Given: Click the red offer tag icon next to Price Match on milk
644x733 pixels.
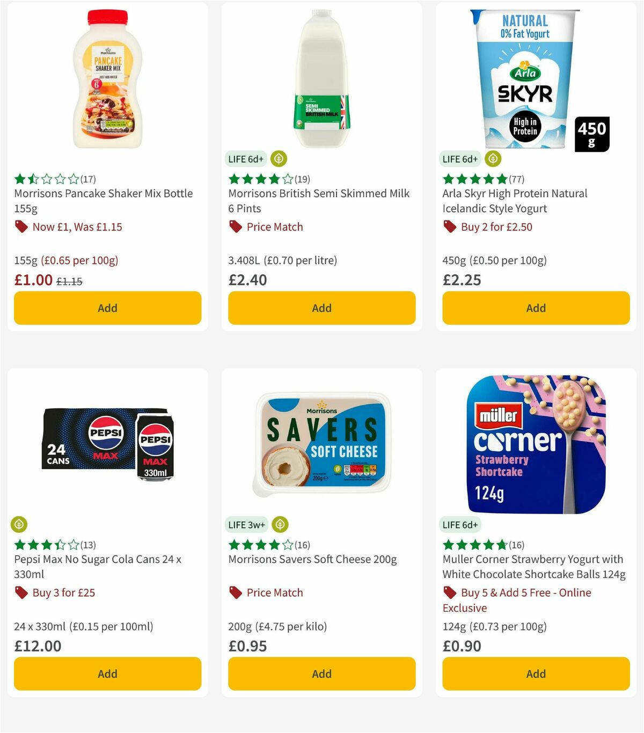Looking at the screenshot, I should [x=235, y=226].
